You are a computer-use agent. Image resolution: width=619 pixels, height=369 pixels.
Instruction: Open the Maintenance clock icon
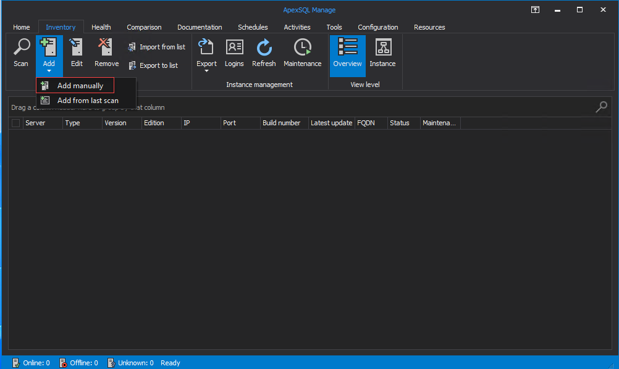point(302,47)
